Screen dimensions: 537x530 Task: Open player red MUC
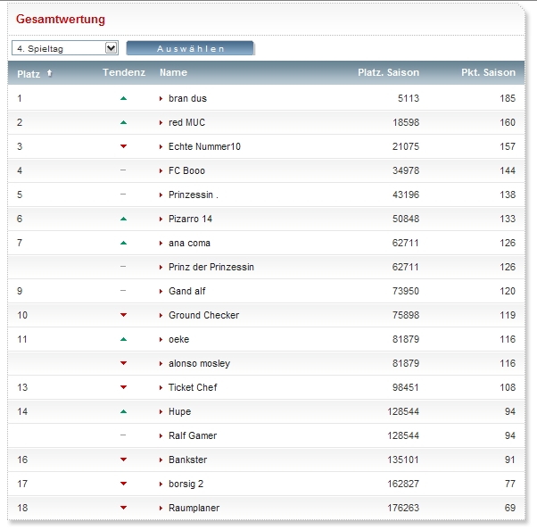click(x=186, y=122)
